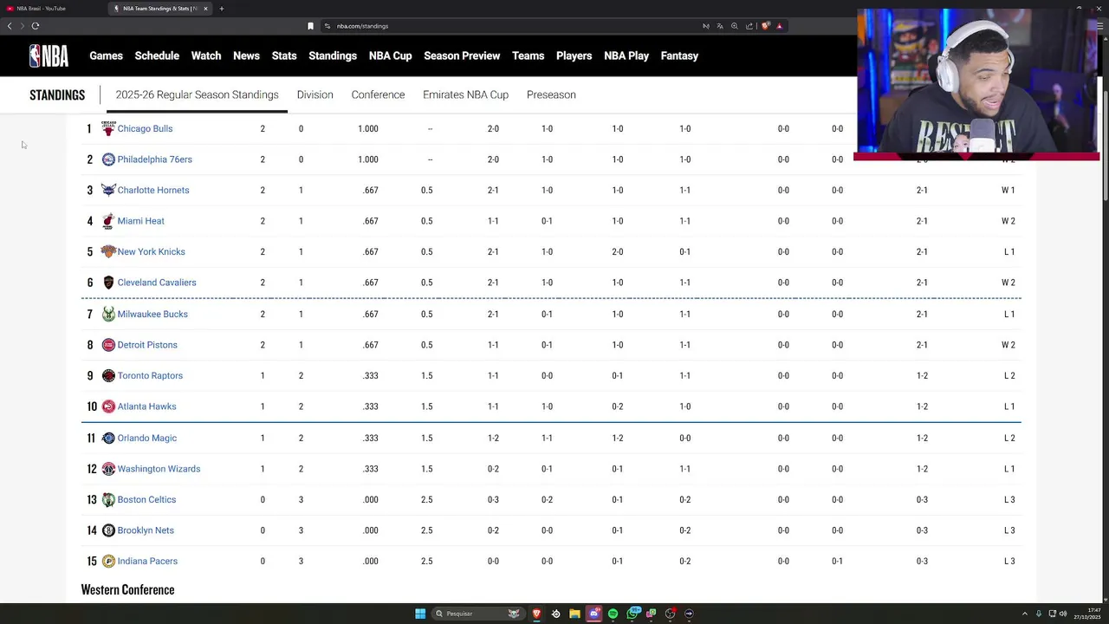Switch to the Preseason standings tab
1109x624 pixels.
click(551, 94)
